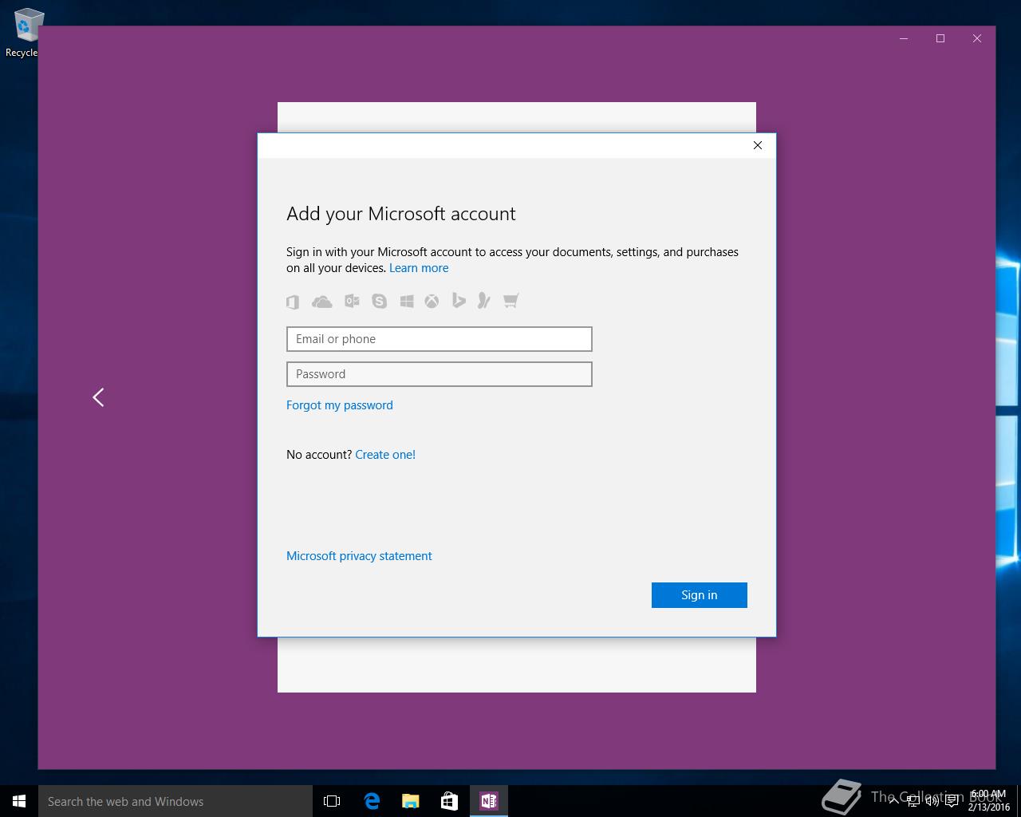Click the Sign in button

pos(700,595)
